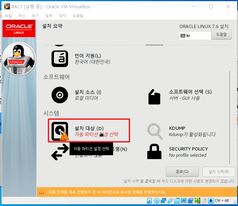
Task: Click warning triangle in orange notice bar
Action: pyautogui.click(x=42, y=192)
